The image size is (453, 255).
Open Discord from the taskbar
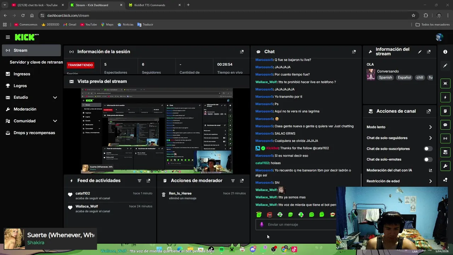click(x=253, y=249)
